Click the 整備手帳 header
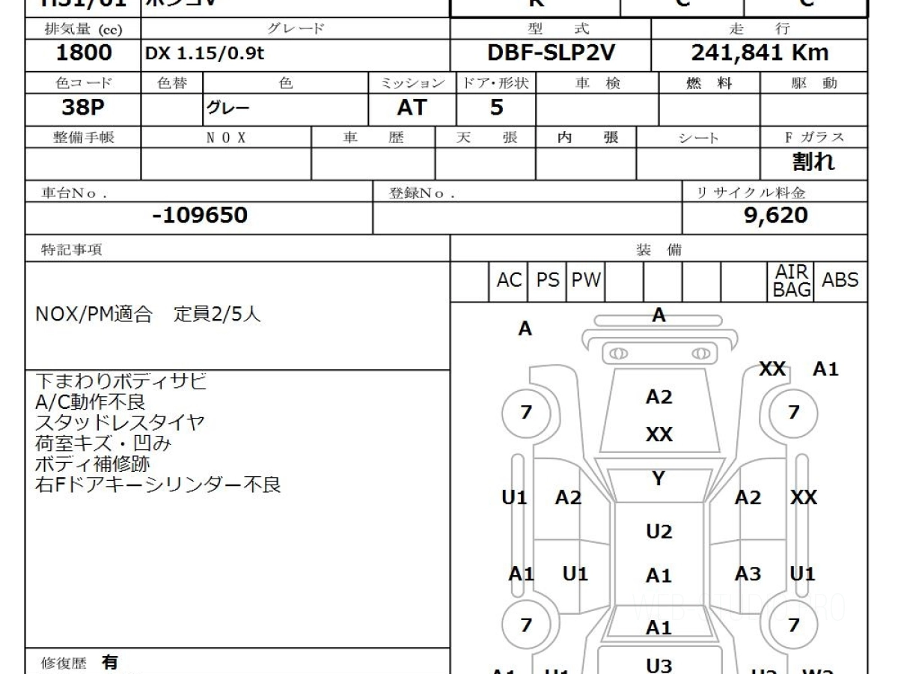 tap(83, 137)
